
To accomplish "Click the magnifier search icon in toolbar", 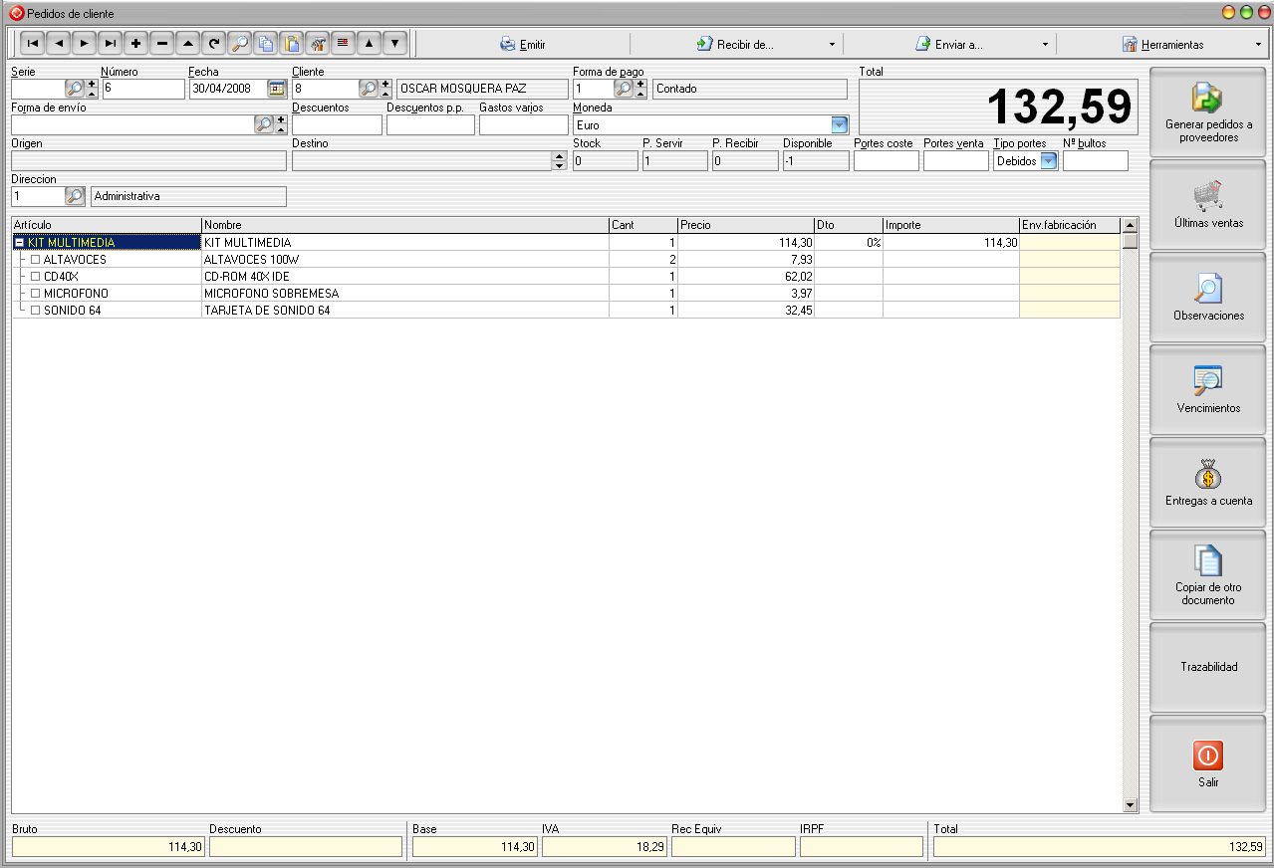I will pyautogui.click(x=240, y=44).
